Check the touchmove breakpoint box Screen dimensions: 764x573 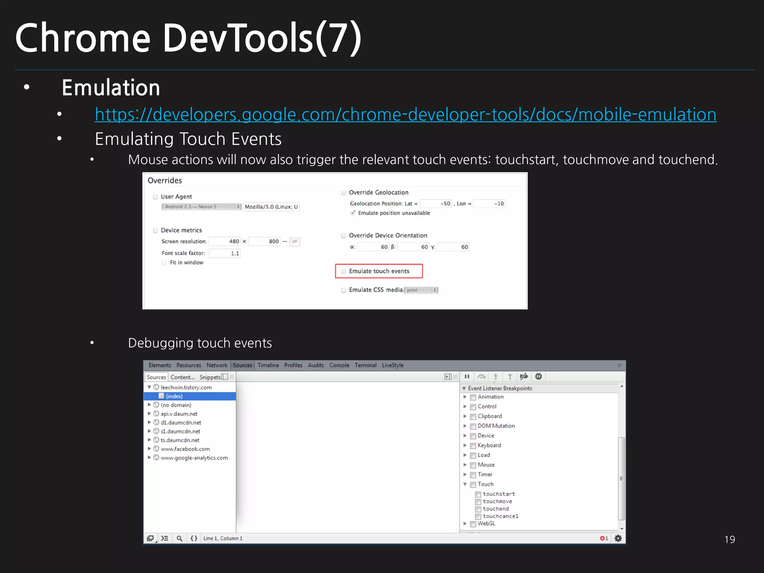(x=478, y=502)
